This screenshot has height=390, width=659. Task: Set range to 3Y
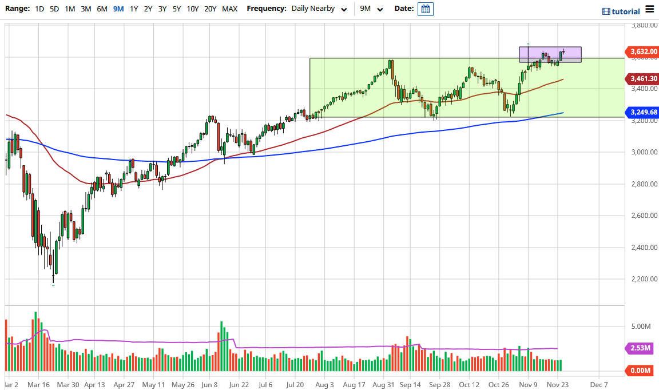tap(162, 9)
